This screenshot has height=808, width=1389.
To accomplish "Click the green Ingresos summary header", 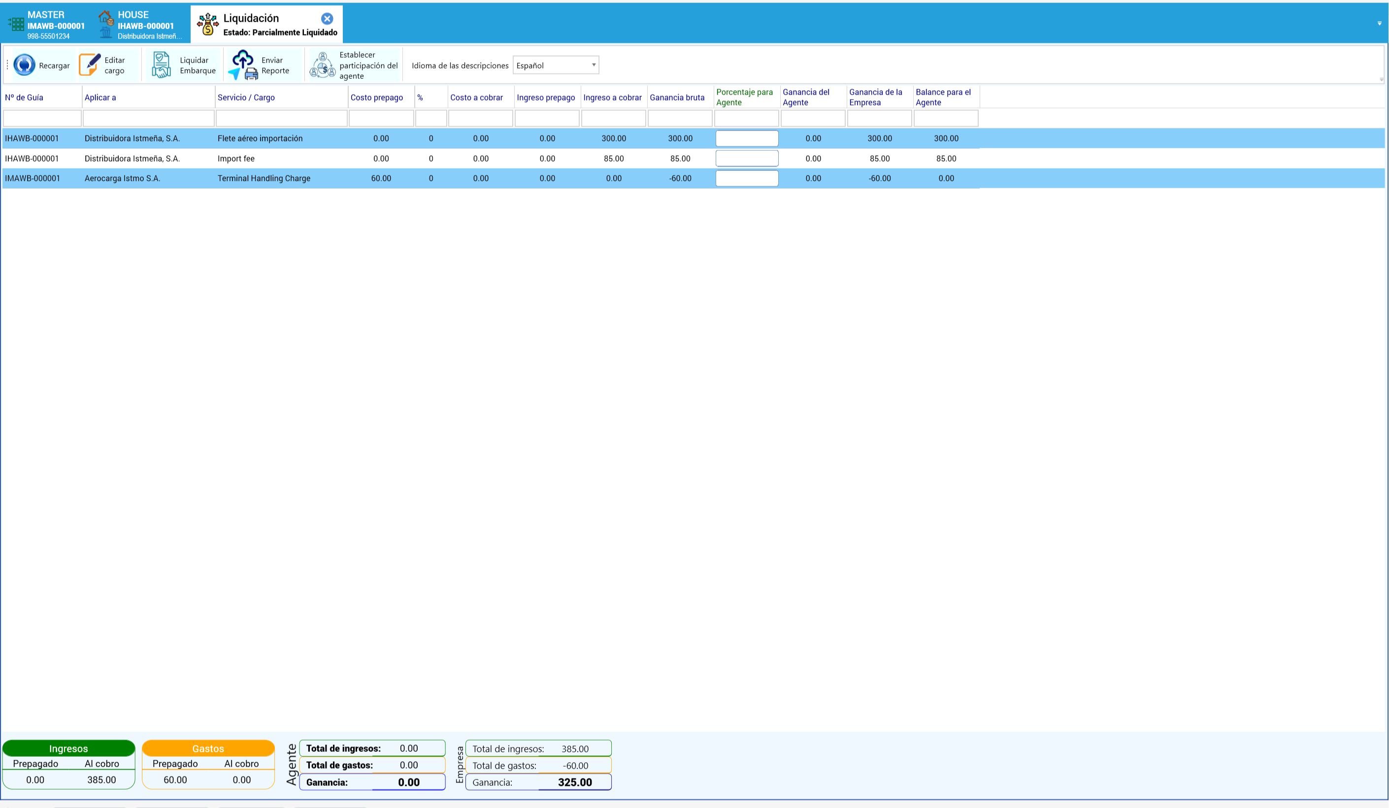I will point(68,748).
